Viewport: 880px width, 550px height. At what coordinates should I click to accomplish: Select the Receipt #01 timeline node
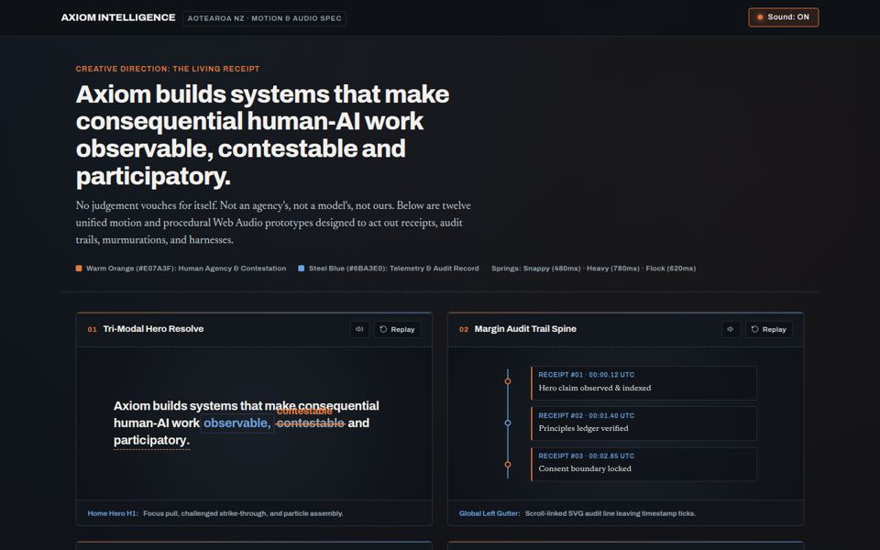[x=508, y=381]
